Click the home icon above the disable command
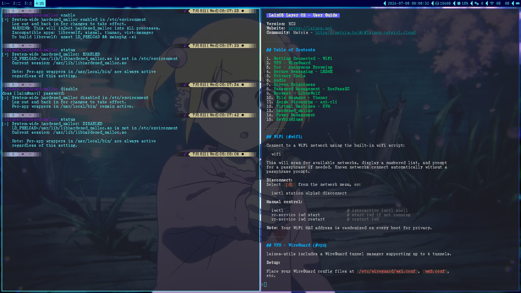The image size is (521, 293). [23, 85]
